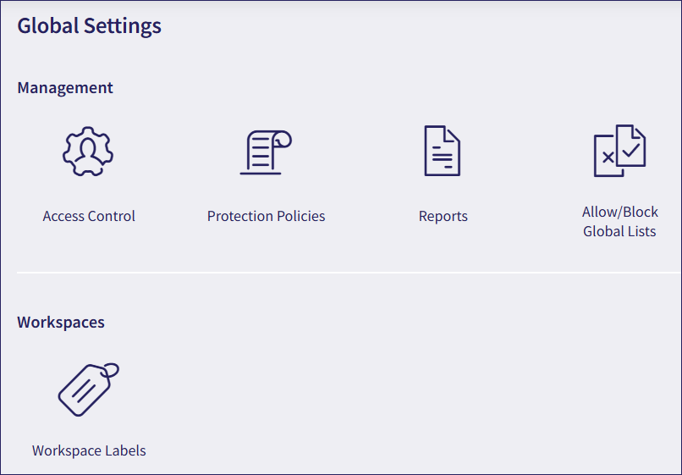Click the Management section heading
The image size is (682, 475).
click(x=65, y=87)
